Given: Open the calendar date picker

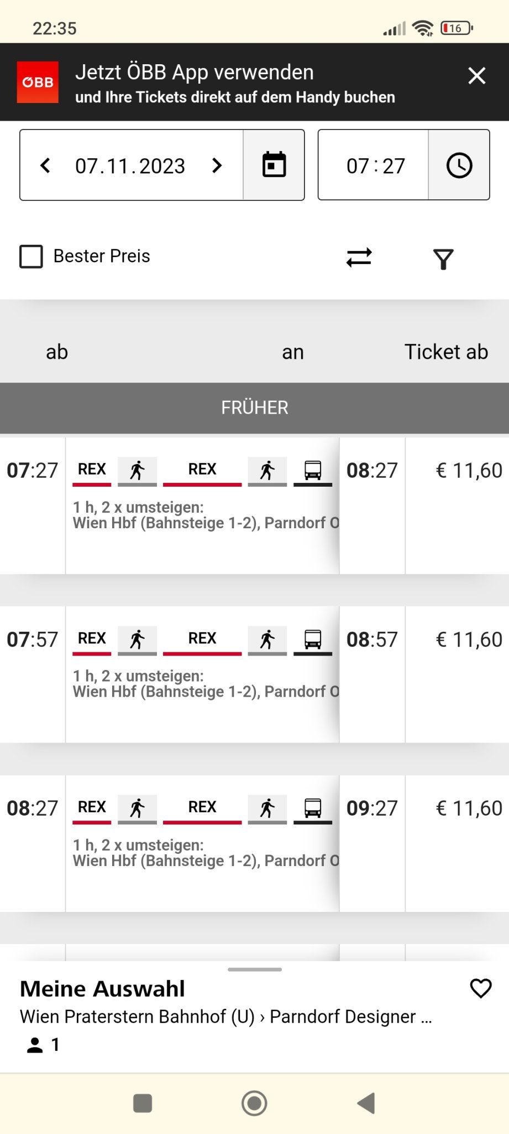Looking at the screenshot, I should [x=274, y=165].
